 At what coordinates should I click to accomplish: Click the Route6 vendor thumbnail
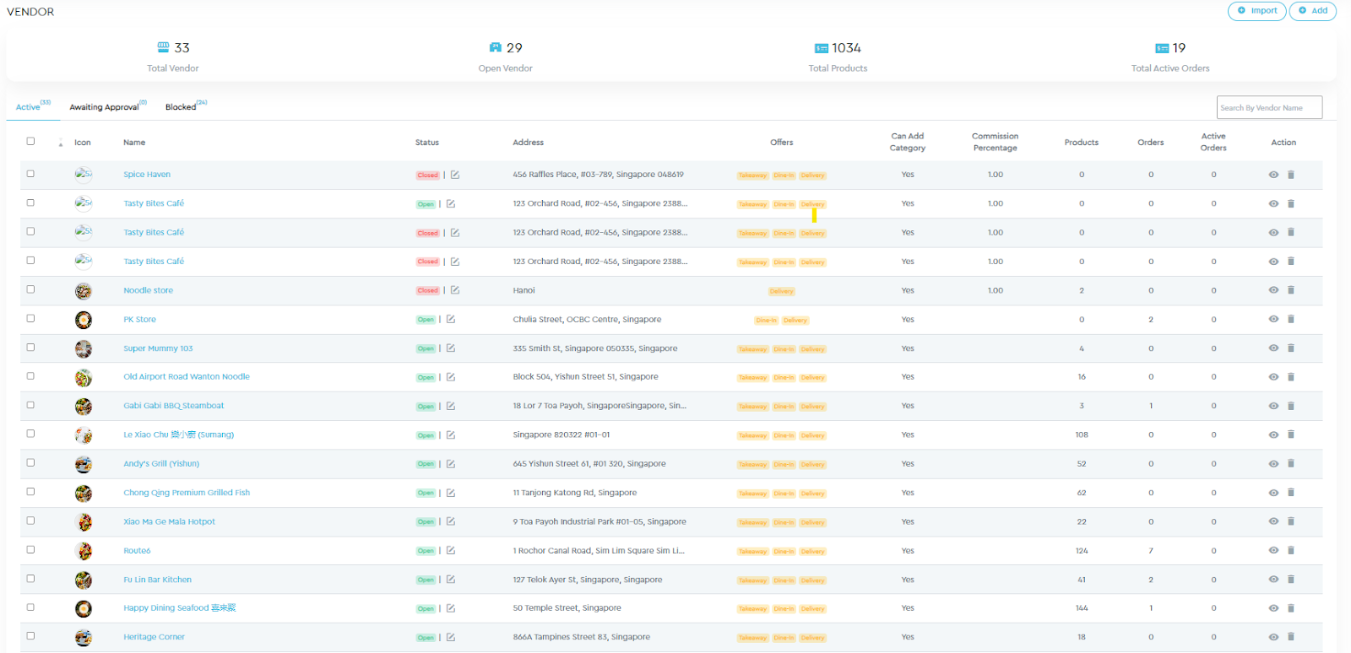83,551
